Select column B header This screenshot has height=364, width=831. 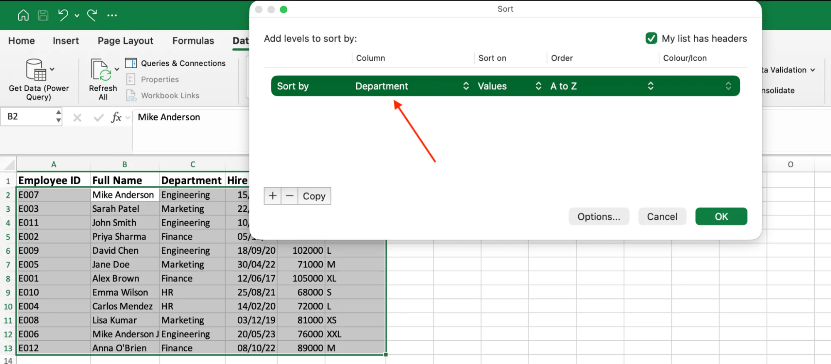[125, 164]
